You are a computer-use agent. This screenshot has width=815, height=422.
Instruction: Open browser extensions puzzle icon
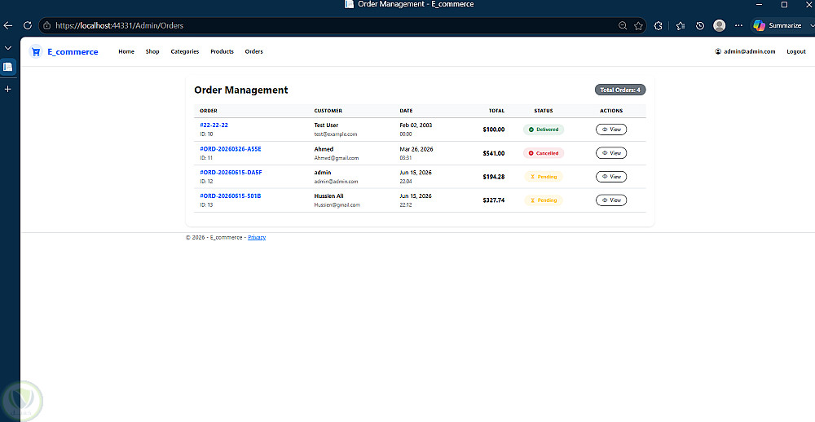click(x=658, y=25)
